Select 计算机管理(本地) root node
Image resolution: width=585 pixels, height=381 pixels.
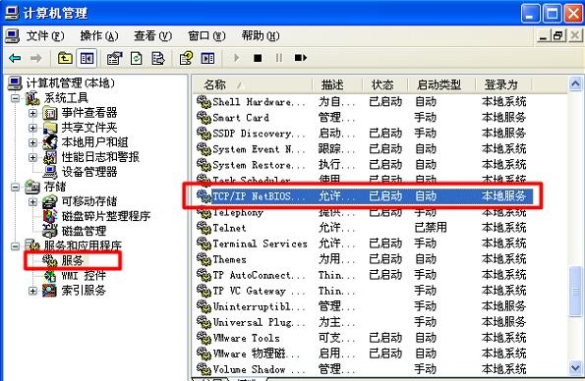click(x=70, y=82)
